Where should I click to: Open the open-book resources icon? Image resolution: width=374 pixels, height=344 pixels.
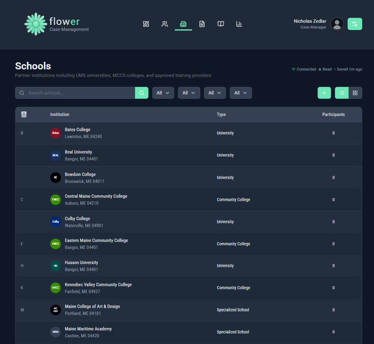pos(221,24)
